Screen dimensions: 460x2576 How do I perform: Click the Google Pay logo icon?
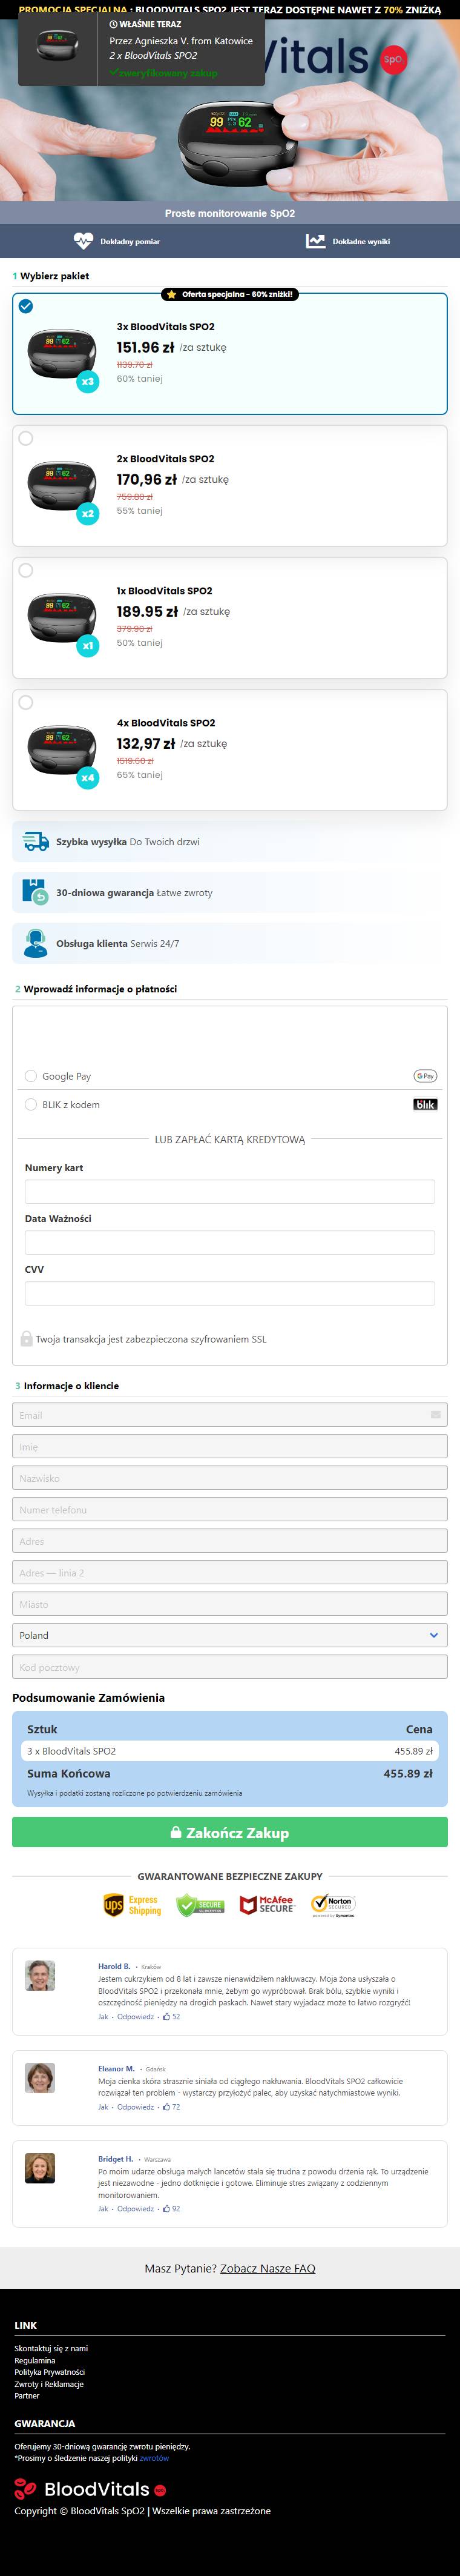(425, 1076)
